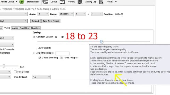Open the title dropdown left of Angle

[x=14, y=14]
